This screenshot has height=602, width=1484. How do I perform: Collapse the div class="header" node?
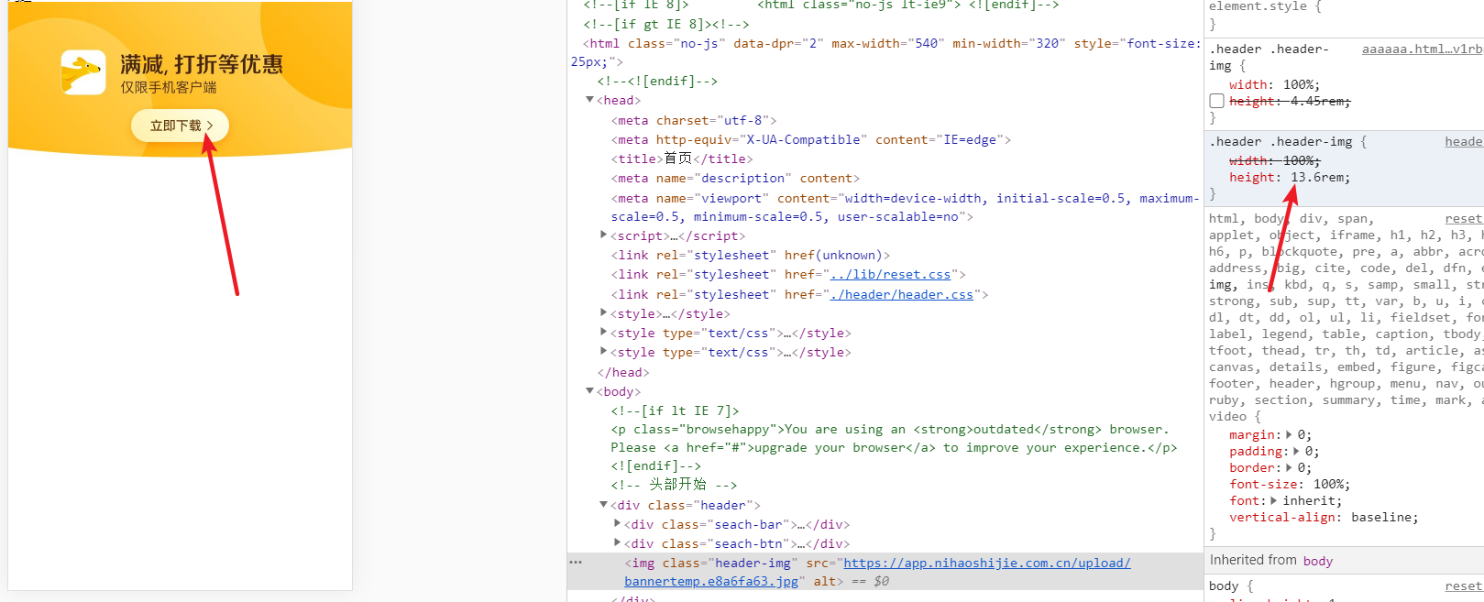click(603, 505)
